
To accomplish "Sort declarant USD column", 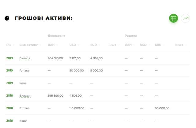I will (74, 45).
